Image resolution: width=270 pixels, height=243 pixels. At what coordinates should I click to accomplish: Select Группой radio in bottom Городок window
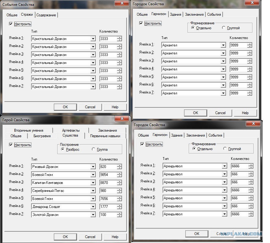point(225,149)
